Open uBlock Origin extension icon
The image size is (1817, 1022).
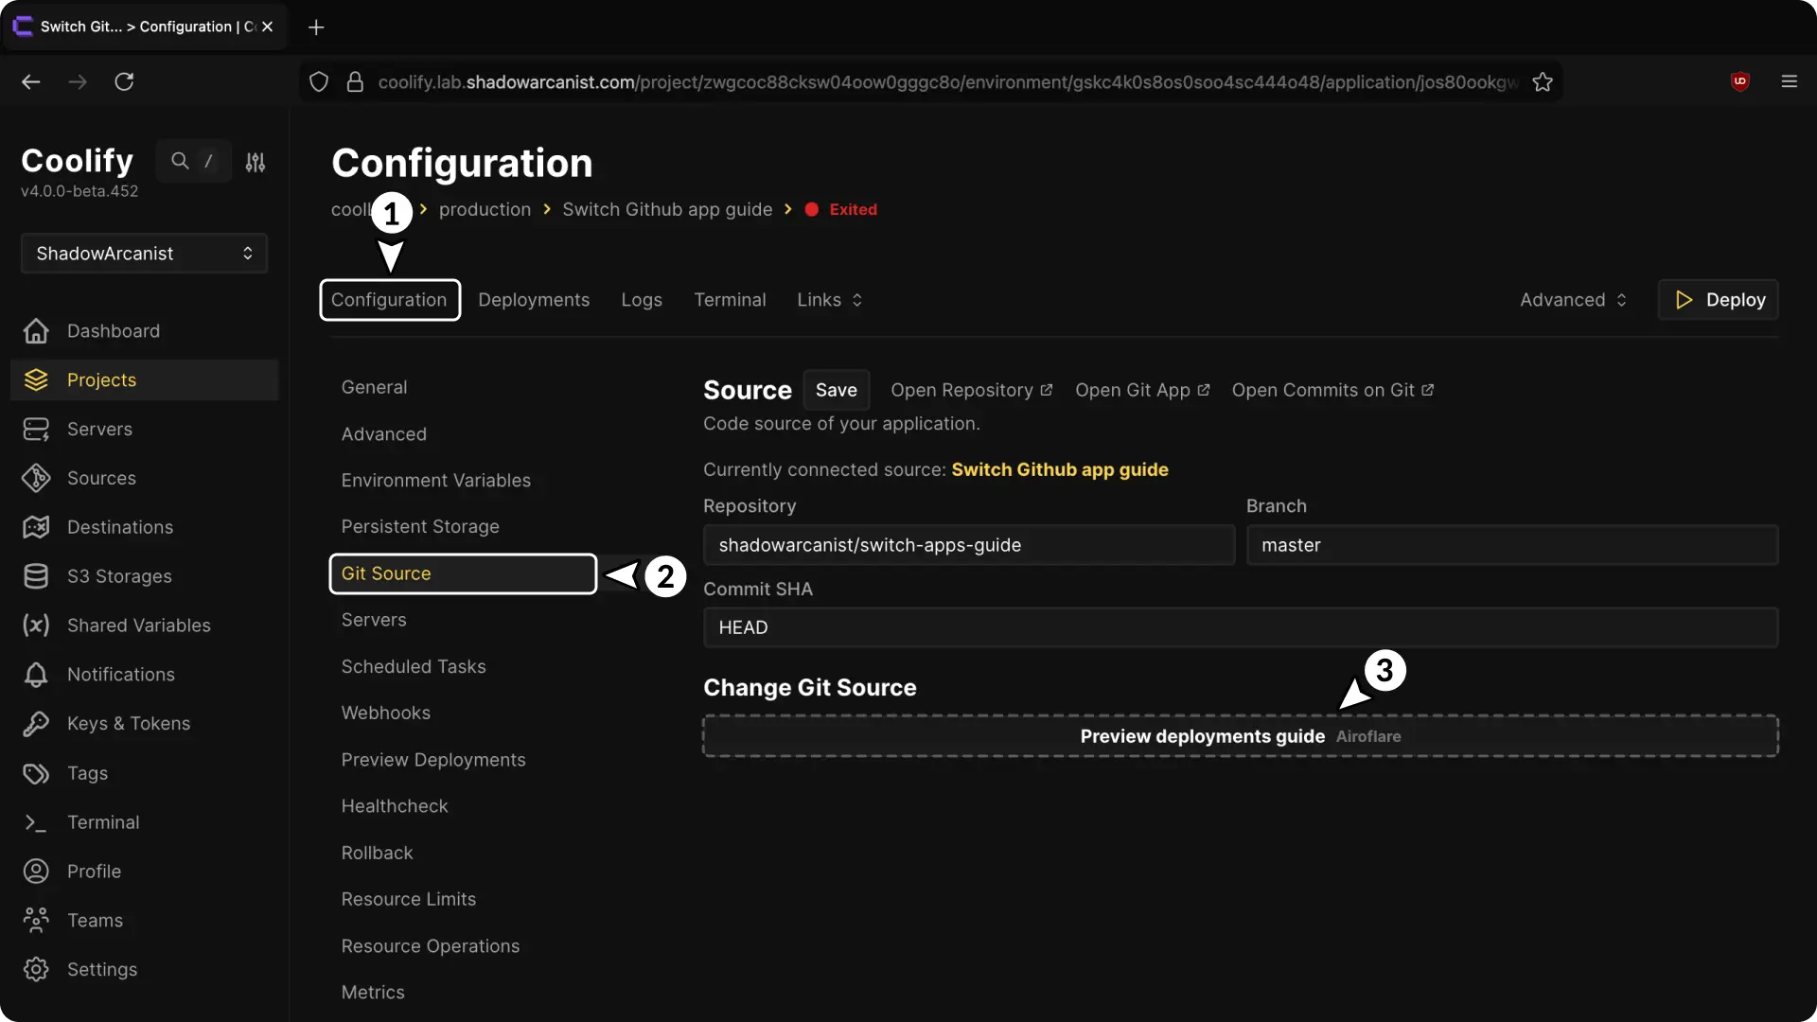click(x=1739, y=82)
